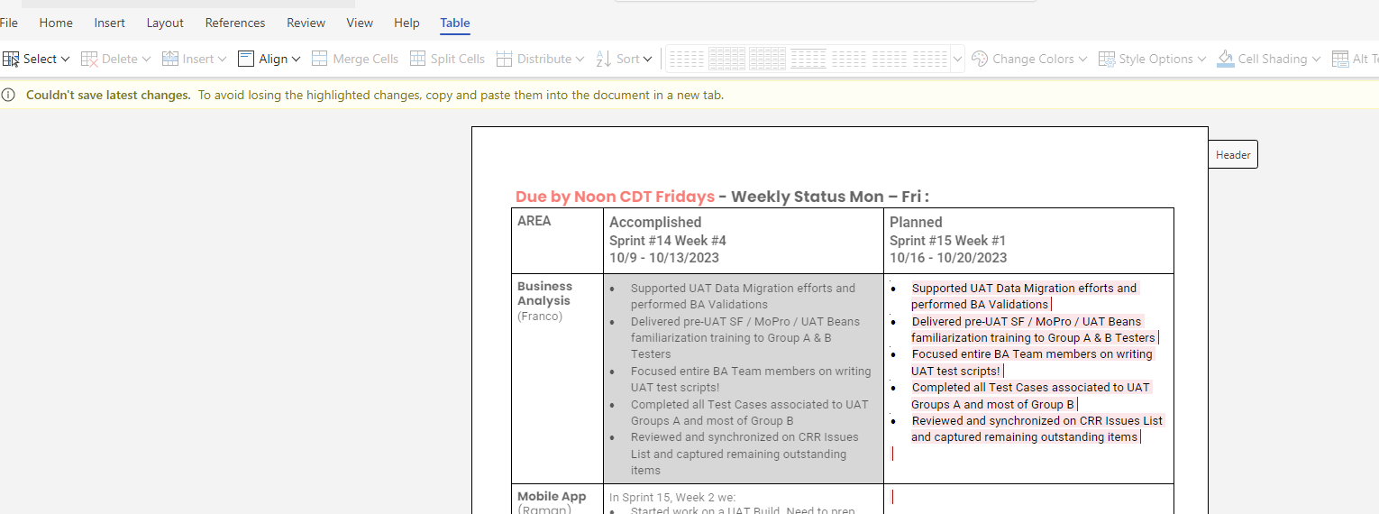Image resolution: width=1379 pixels, height=514 pixels.
Task: Apply Cell Shading with bucket icon
Action: tap(1226, 59)
